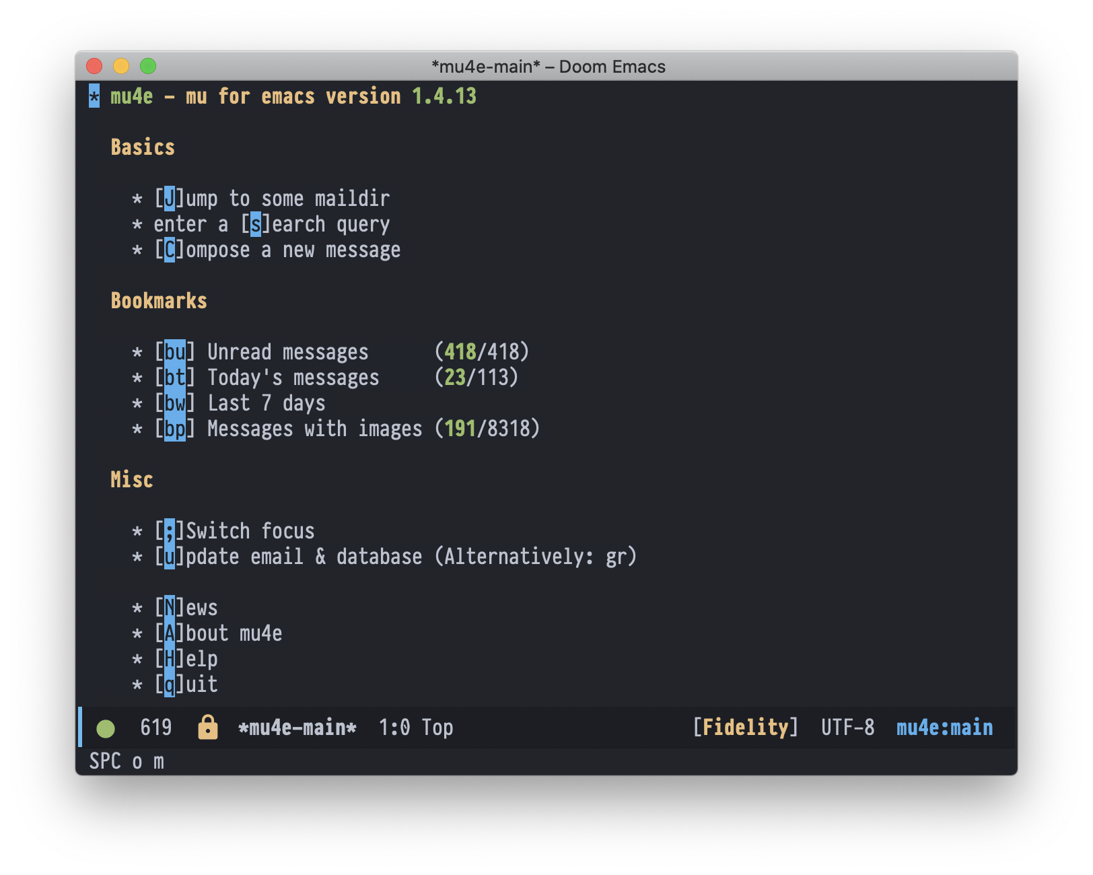
Task: Click the green status dot in the modeline
Action: point(106,728)
